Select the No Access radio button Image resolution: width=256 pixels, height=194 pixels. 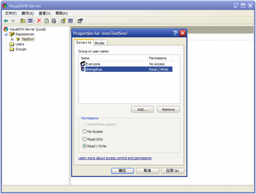[x=84, y=131]
